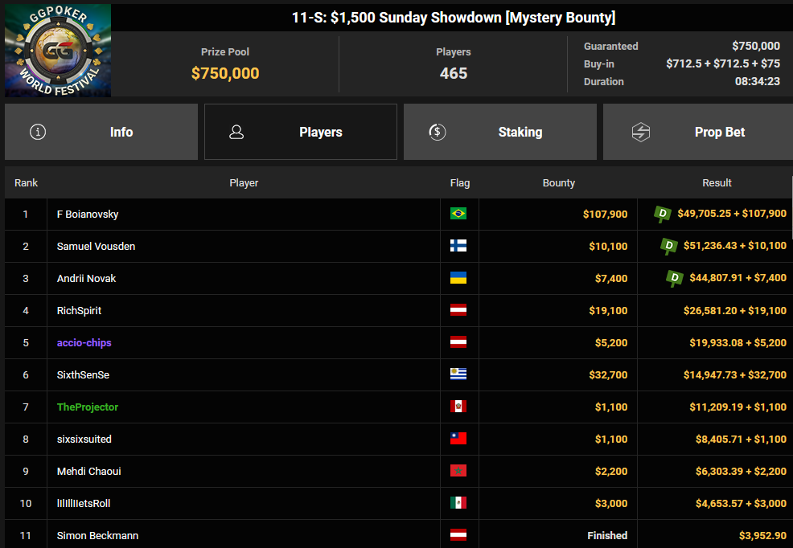Click the info circle icon
This screenshot has width=793, height=548.
(x=38, y=132)
